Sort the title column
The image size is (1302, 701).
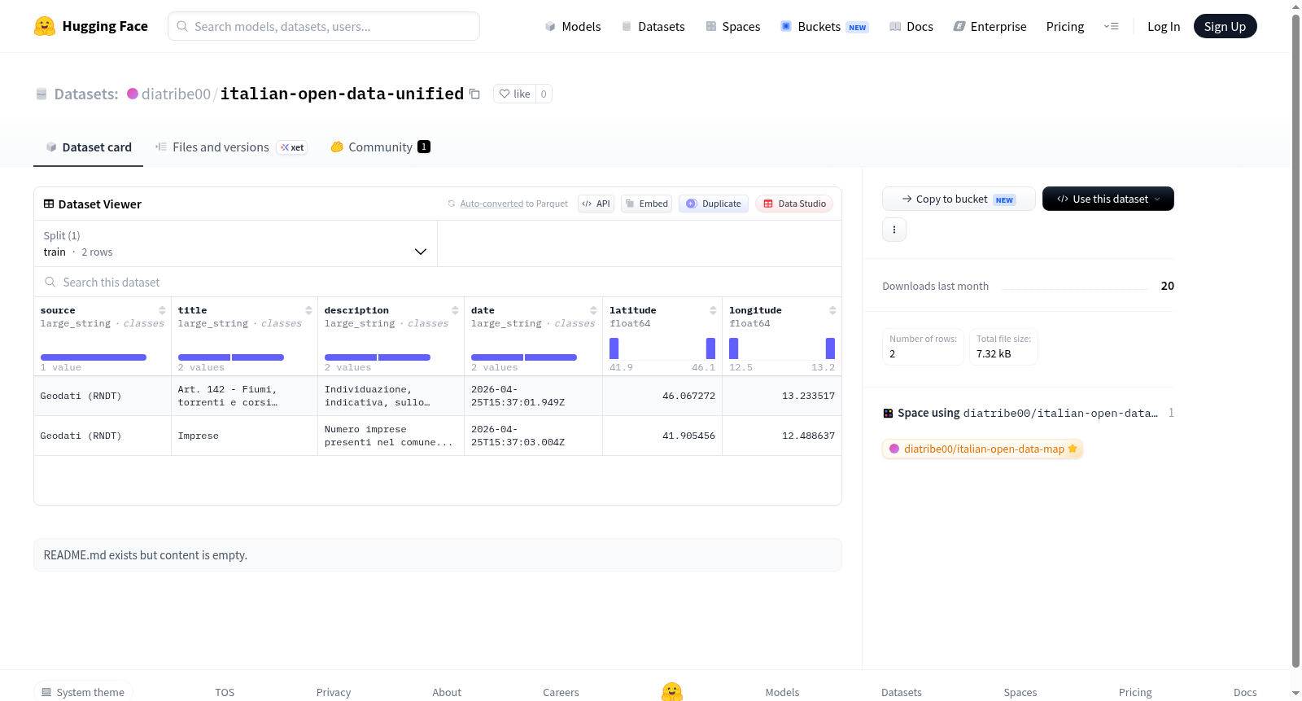pyautogui.click(x=308, y=310)
